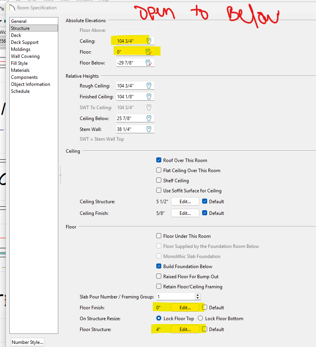
Task: Click wrench icon beside Floor Below field
Action: pos(148,63)
